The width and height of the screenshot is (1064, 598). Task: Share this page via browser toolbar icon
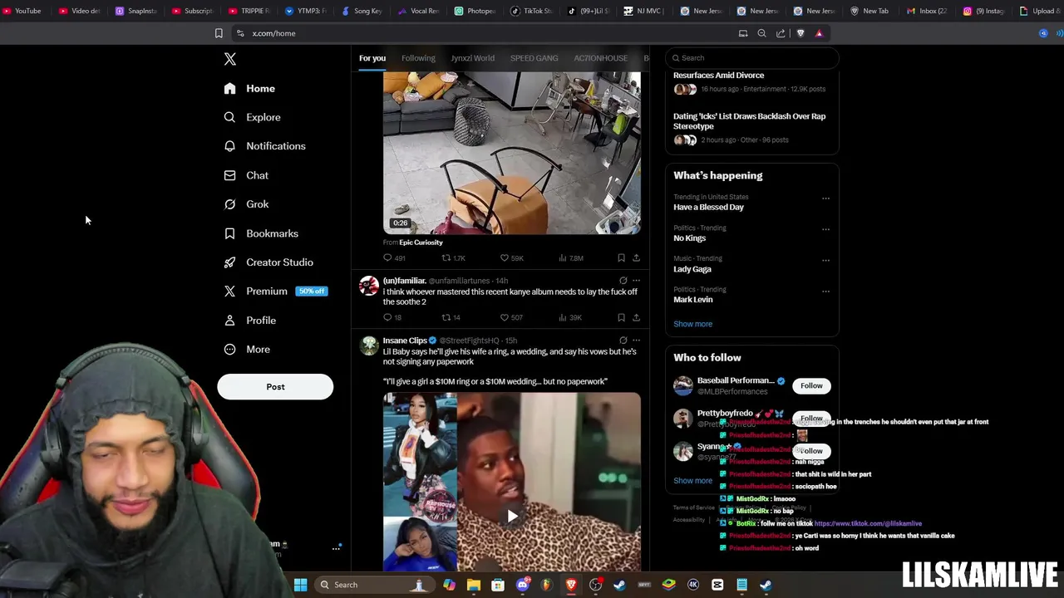[781, 33]
